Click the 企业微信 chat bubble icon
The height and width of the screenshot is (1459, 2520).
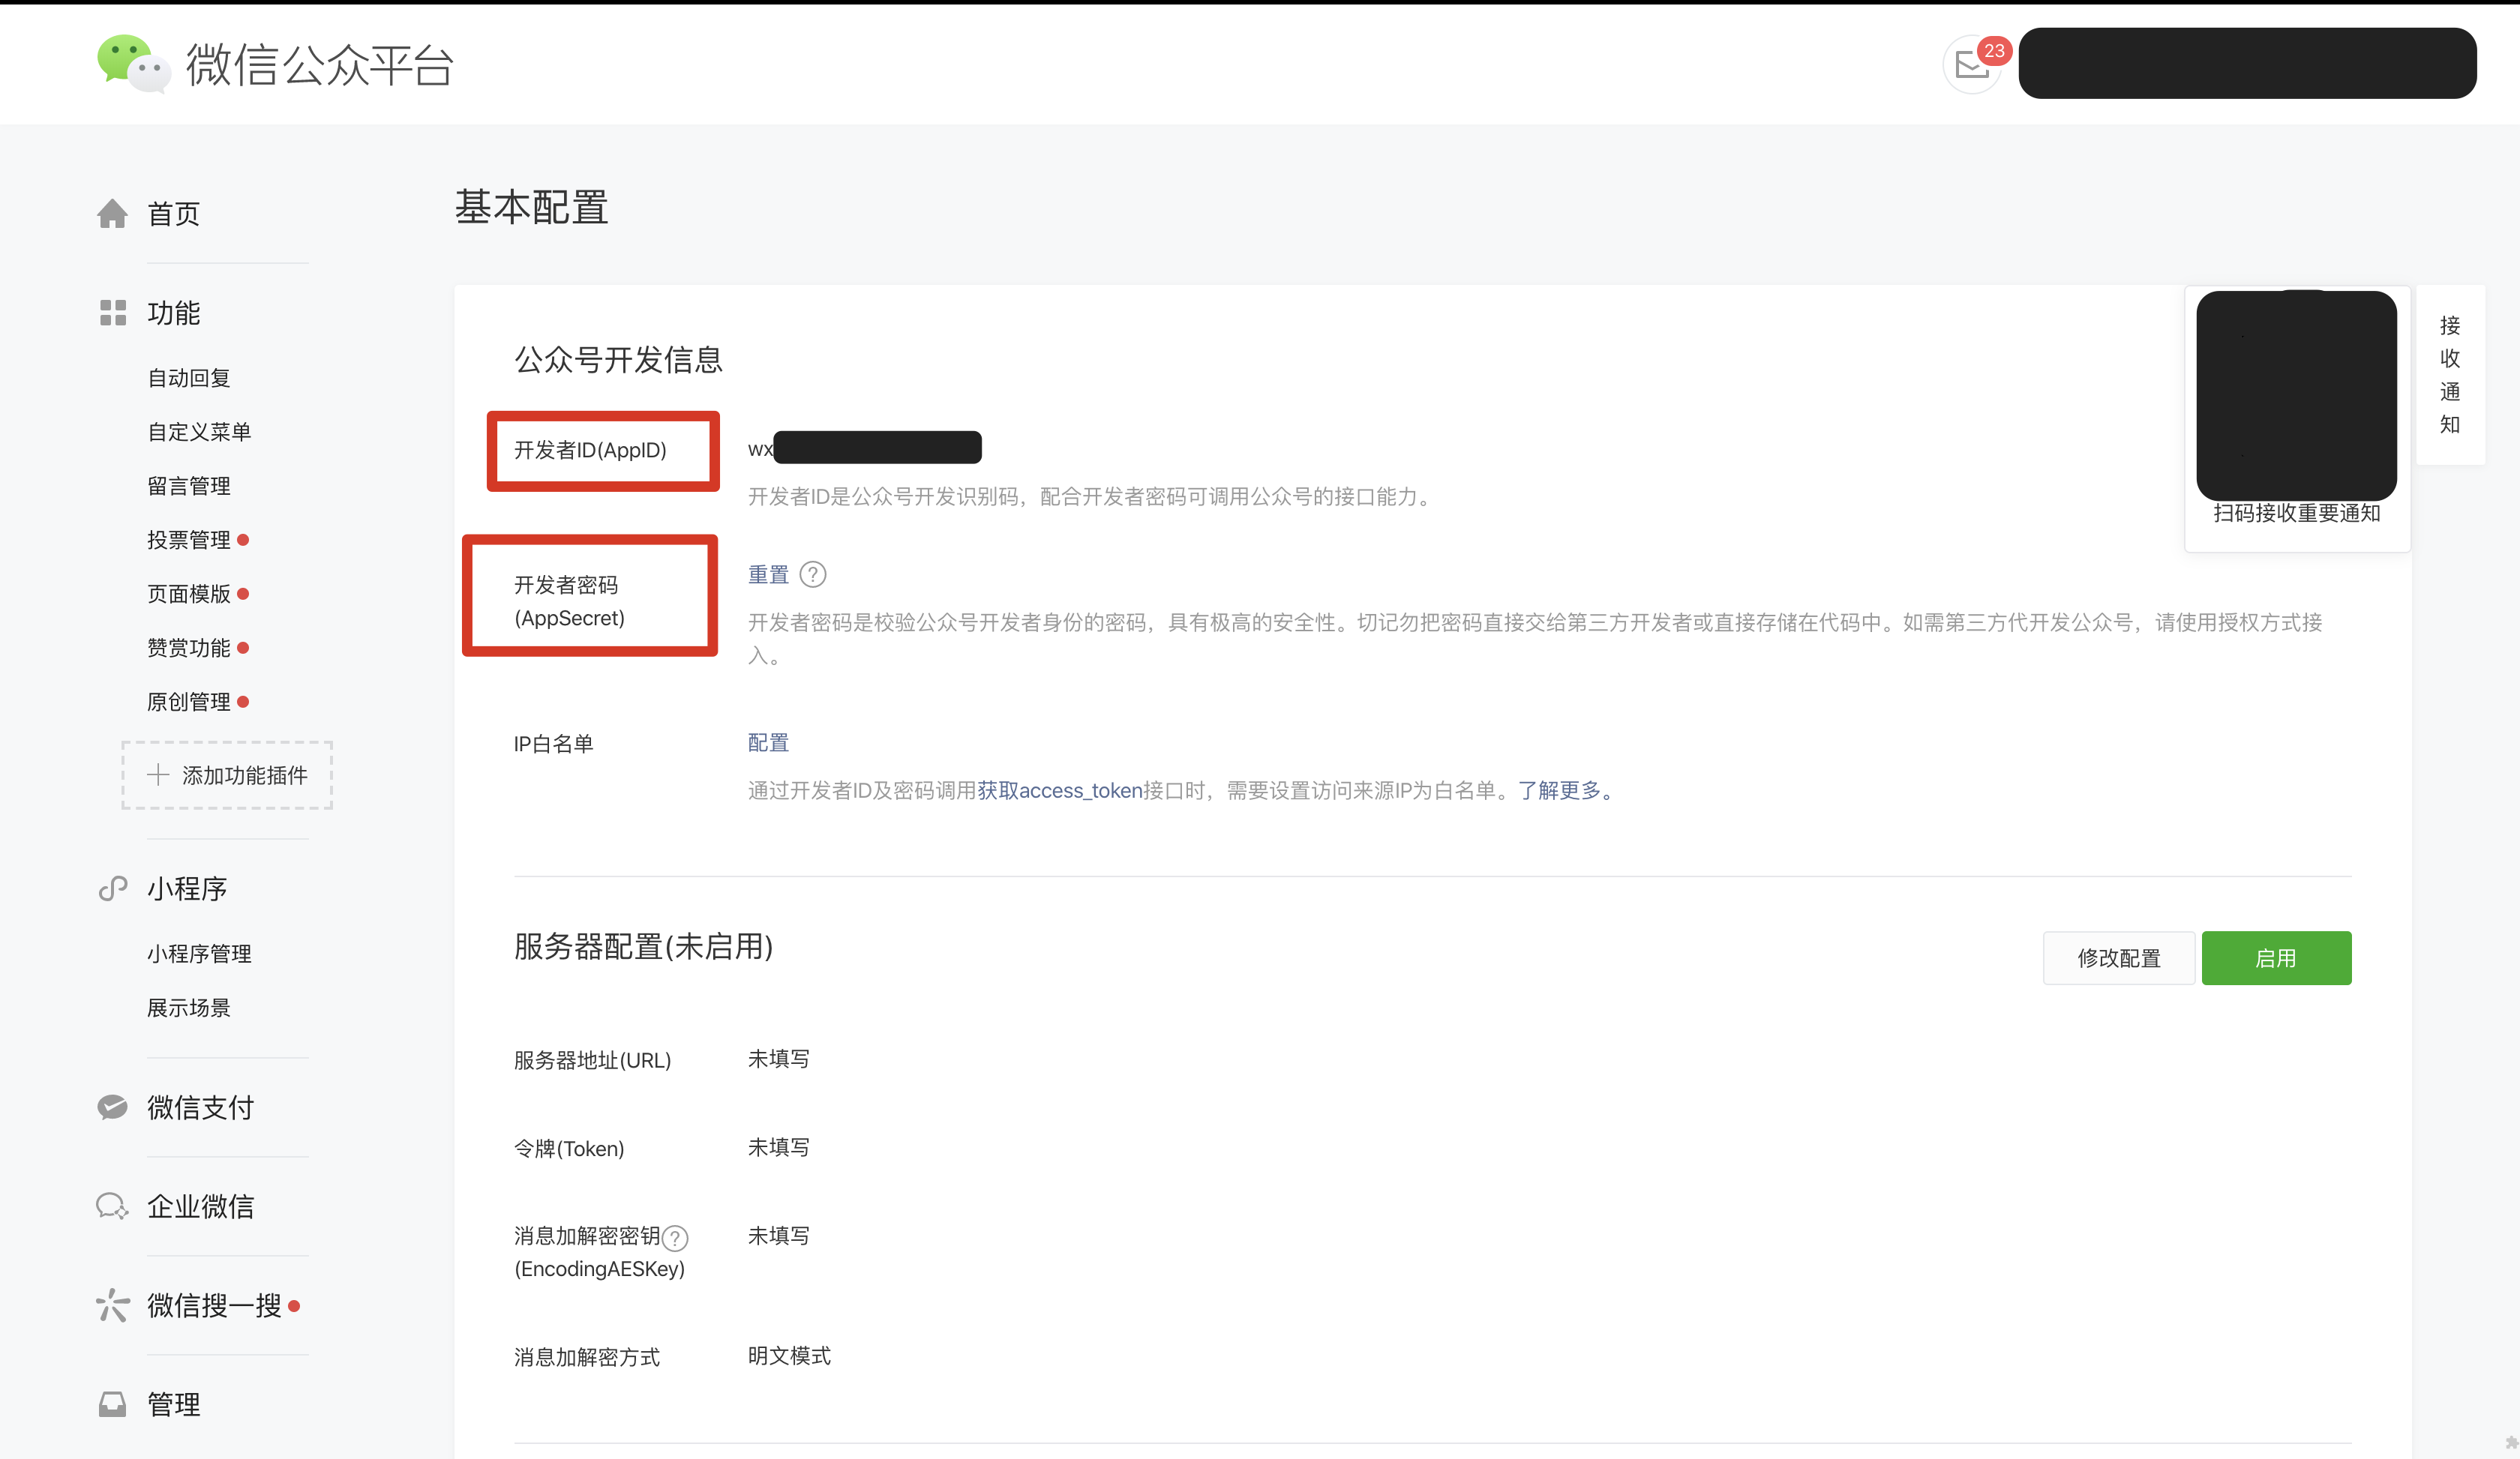point(112,1206)
